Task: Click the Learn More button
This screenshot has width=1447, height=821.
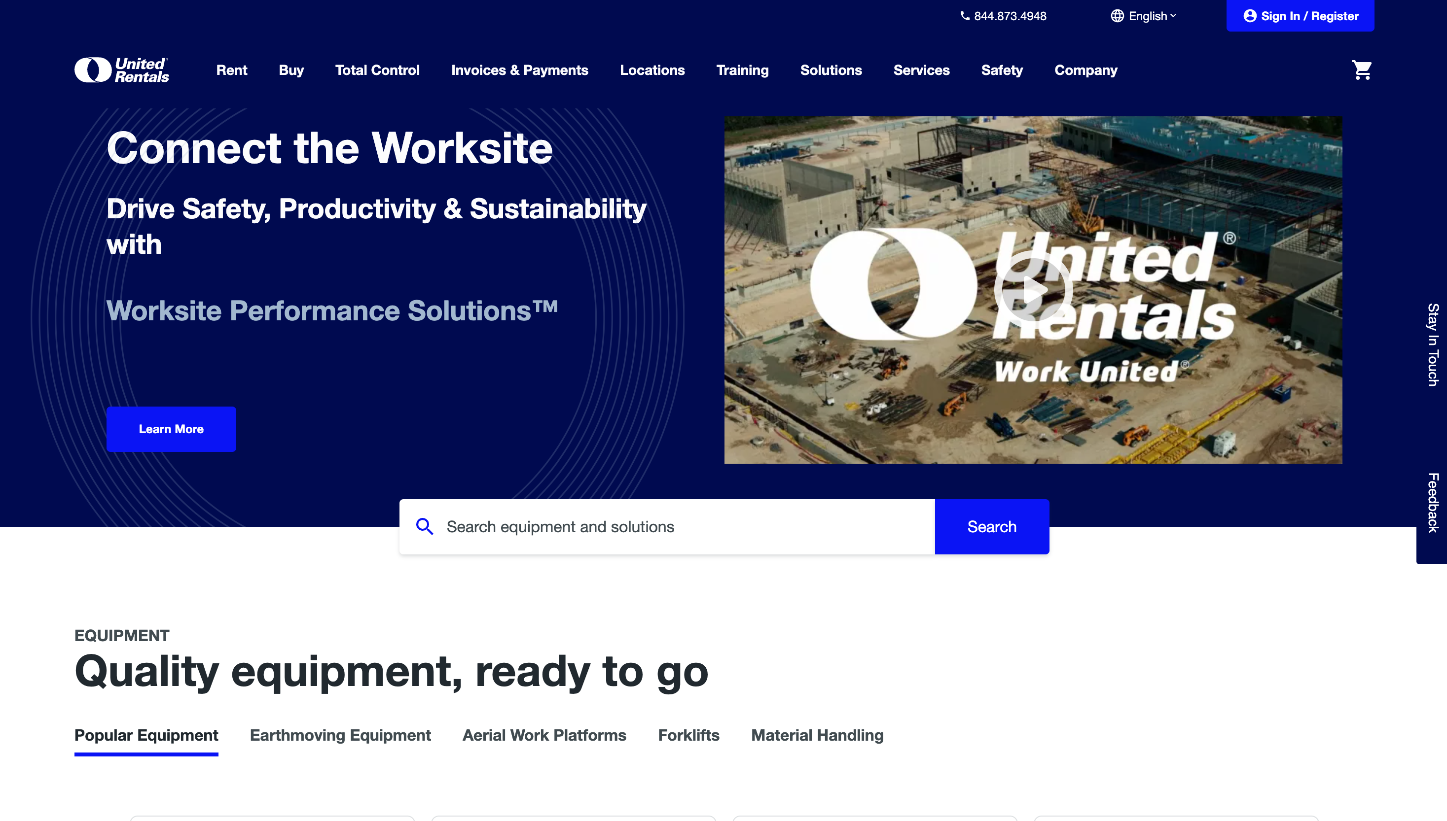Action: [171, 429]
